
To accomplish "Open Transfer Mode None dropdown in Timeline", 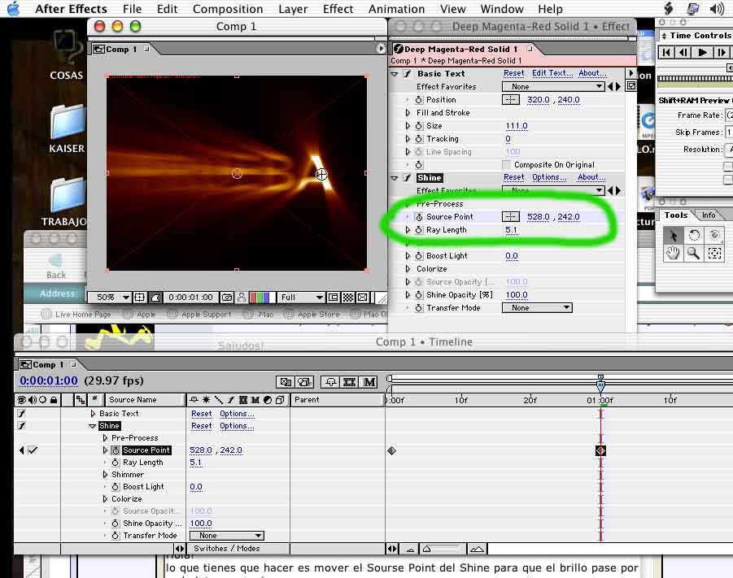I will (x=227, y=536).
